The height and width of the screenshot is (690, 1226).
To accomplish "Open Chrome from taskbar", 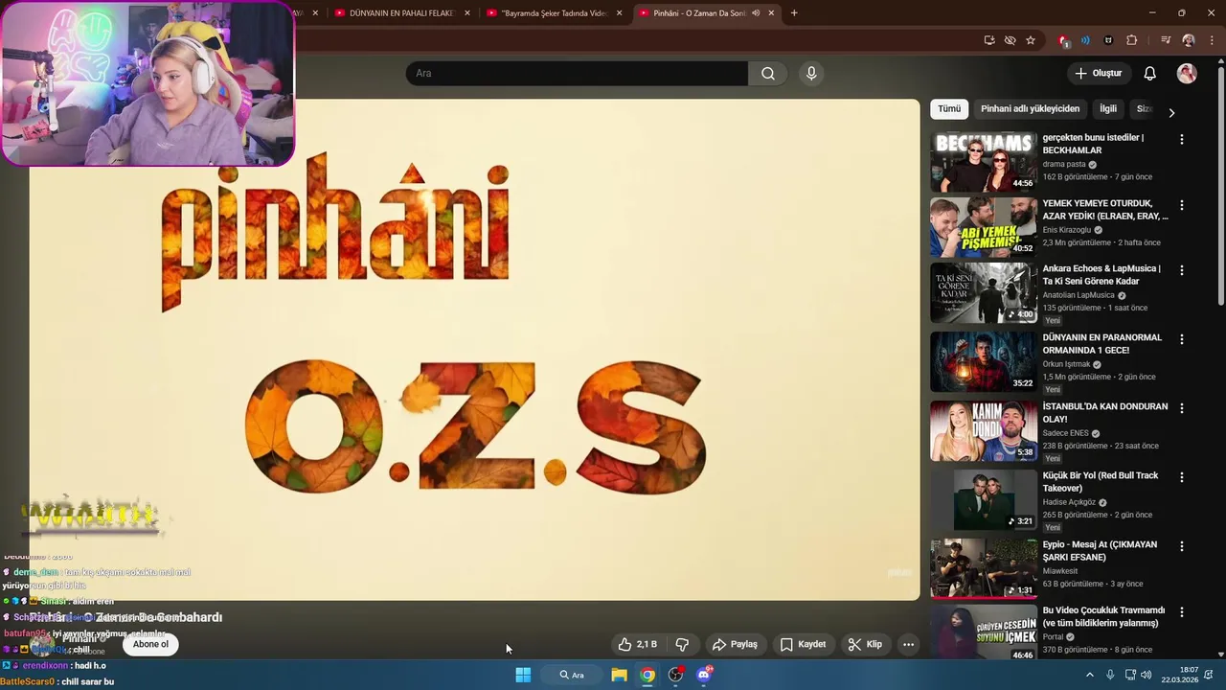I will click(x=647, y=675).
